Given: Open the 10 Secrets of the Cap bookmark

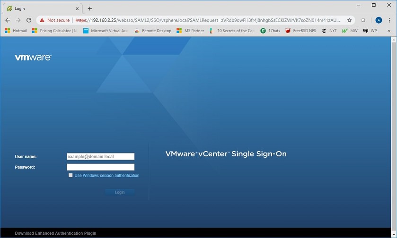Looking at the screenshot, I should pos(232,31).
